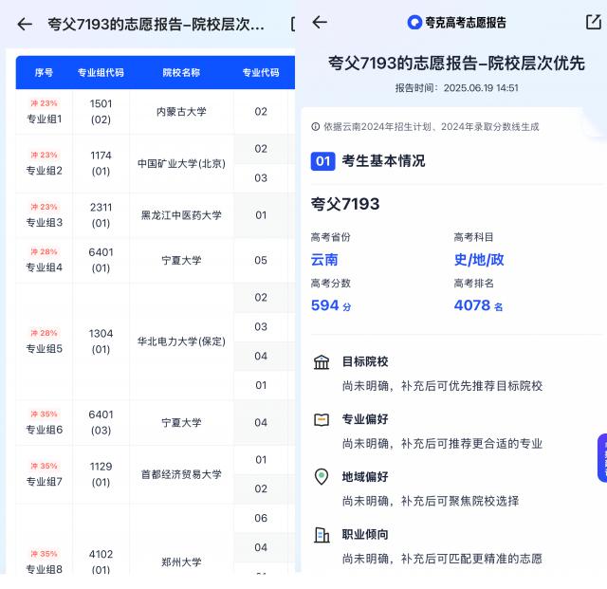Screen dimensions: 607x589
Task: Tap the 夸克 logo icon in the header
Action: 414,23
